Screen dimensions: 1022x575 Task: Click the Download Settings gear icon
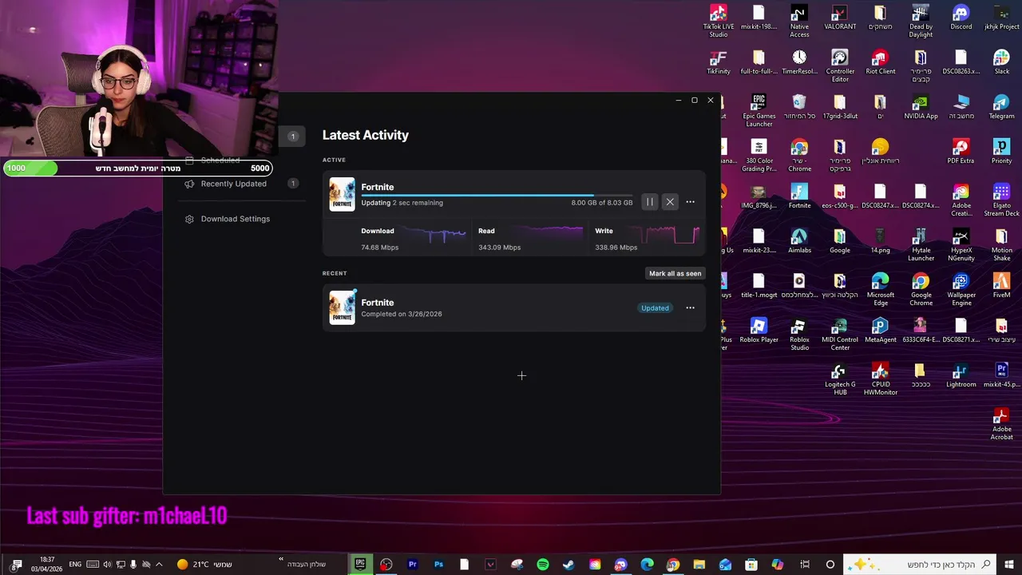(x=189, y=219)
